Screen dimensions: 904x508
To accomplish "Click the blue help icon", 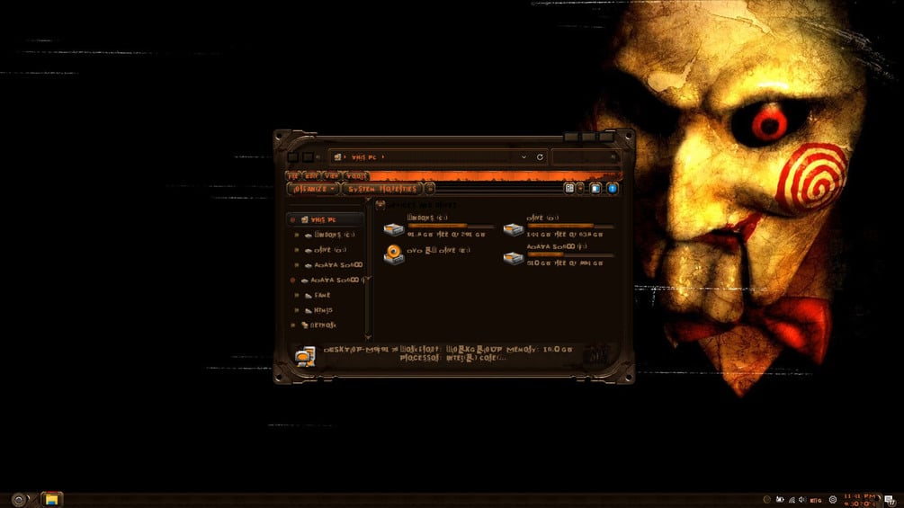I will coord(613,188).
